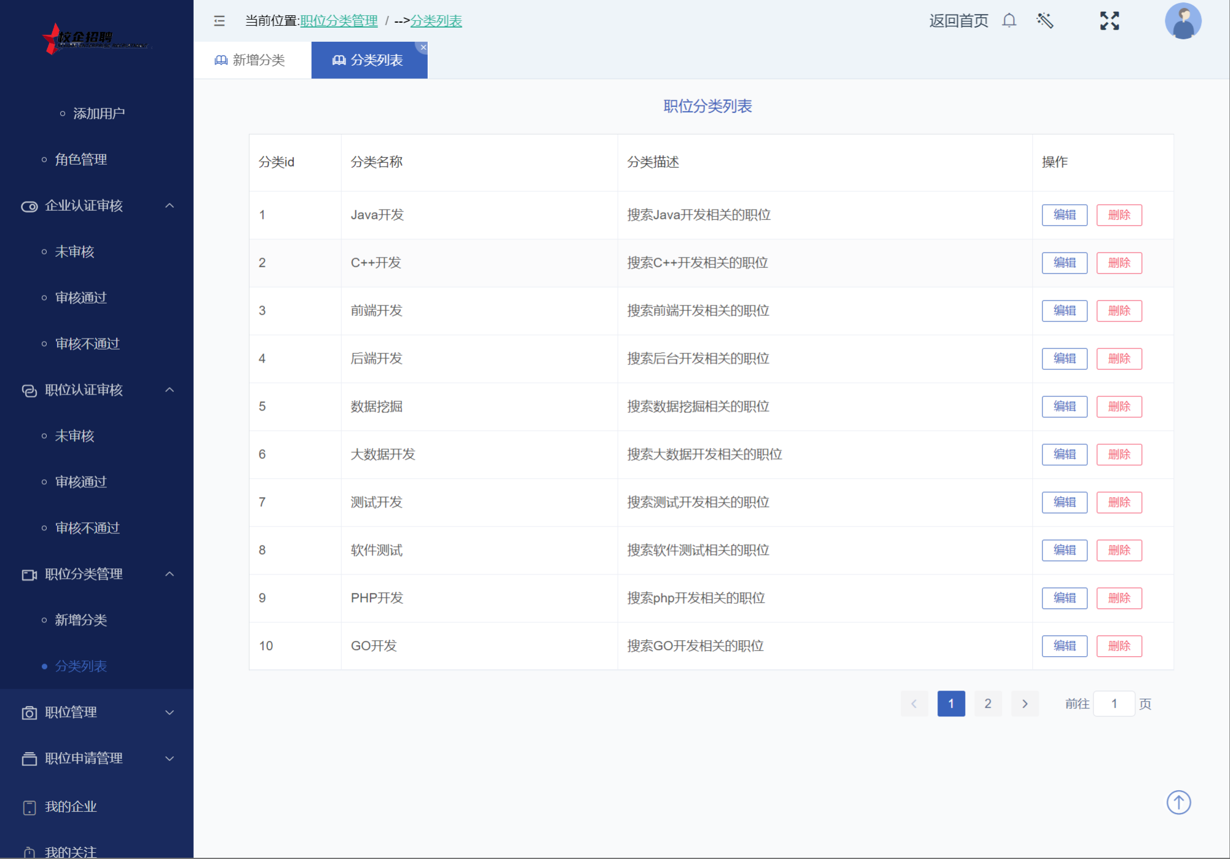Select 角色管理 in the sidebar
The image size is (1230, 859).
tap(81, 160)
